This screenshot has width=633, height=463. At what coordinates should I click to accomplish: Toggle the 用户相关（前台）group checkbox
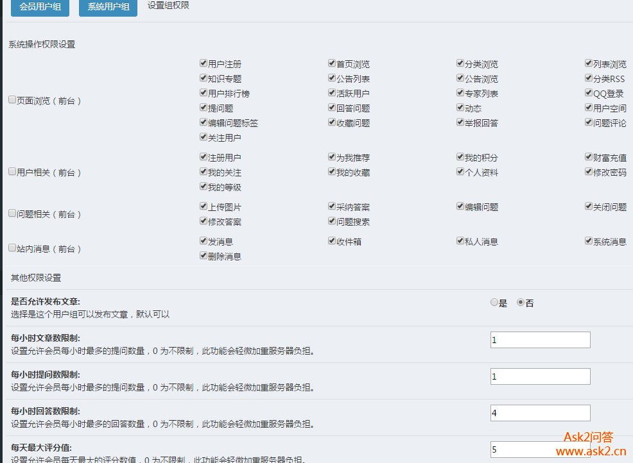click(12, 172)
